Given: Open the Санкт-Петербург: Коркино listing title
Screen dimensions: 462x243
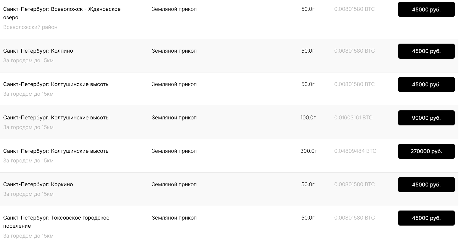Looking at the screenshot, I should click(x=38, y=184).
